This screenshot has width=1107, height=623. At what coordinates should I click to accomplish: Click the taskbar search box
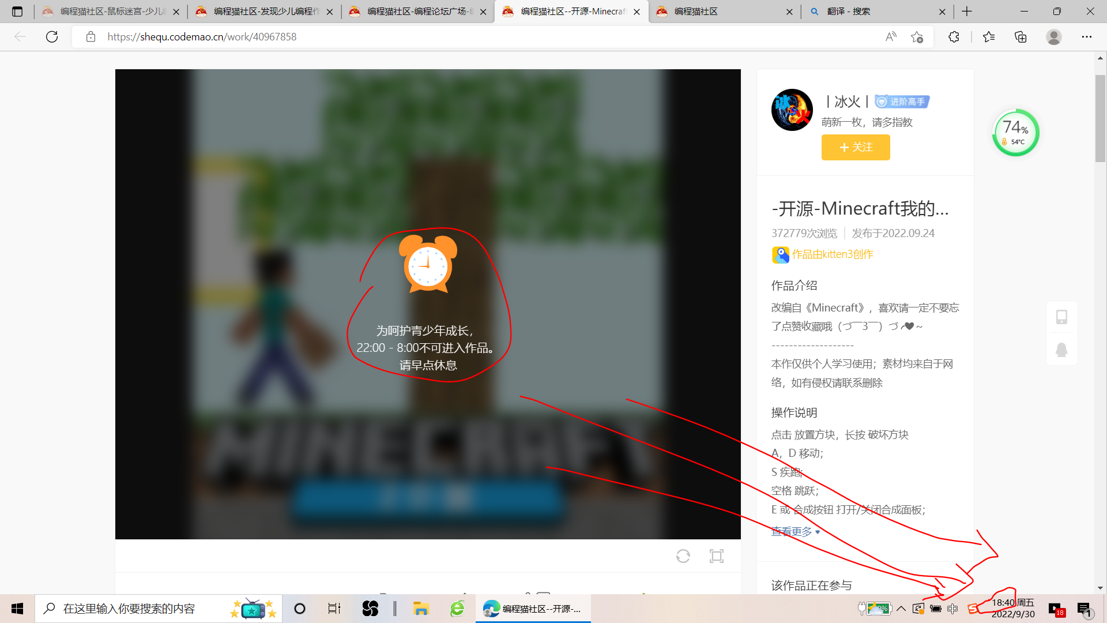pos(159,609)
